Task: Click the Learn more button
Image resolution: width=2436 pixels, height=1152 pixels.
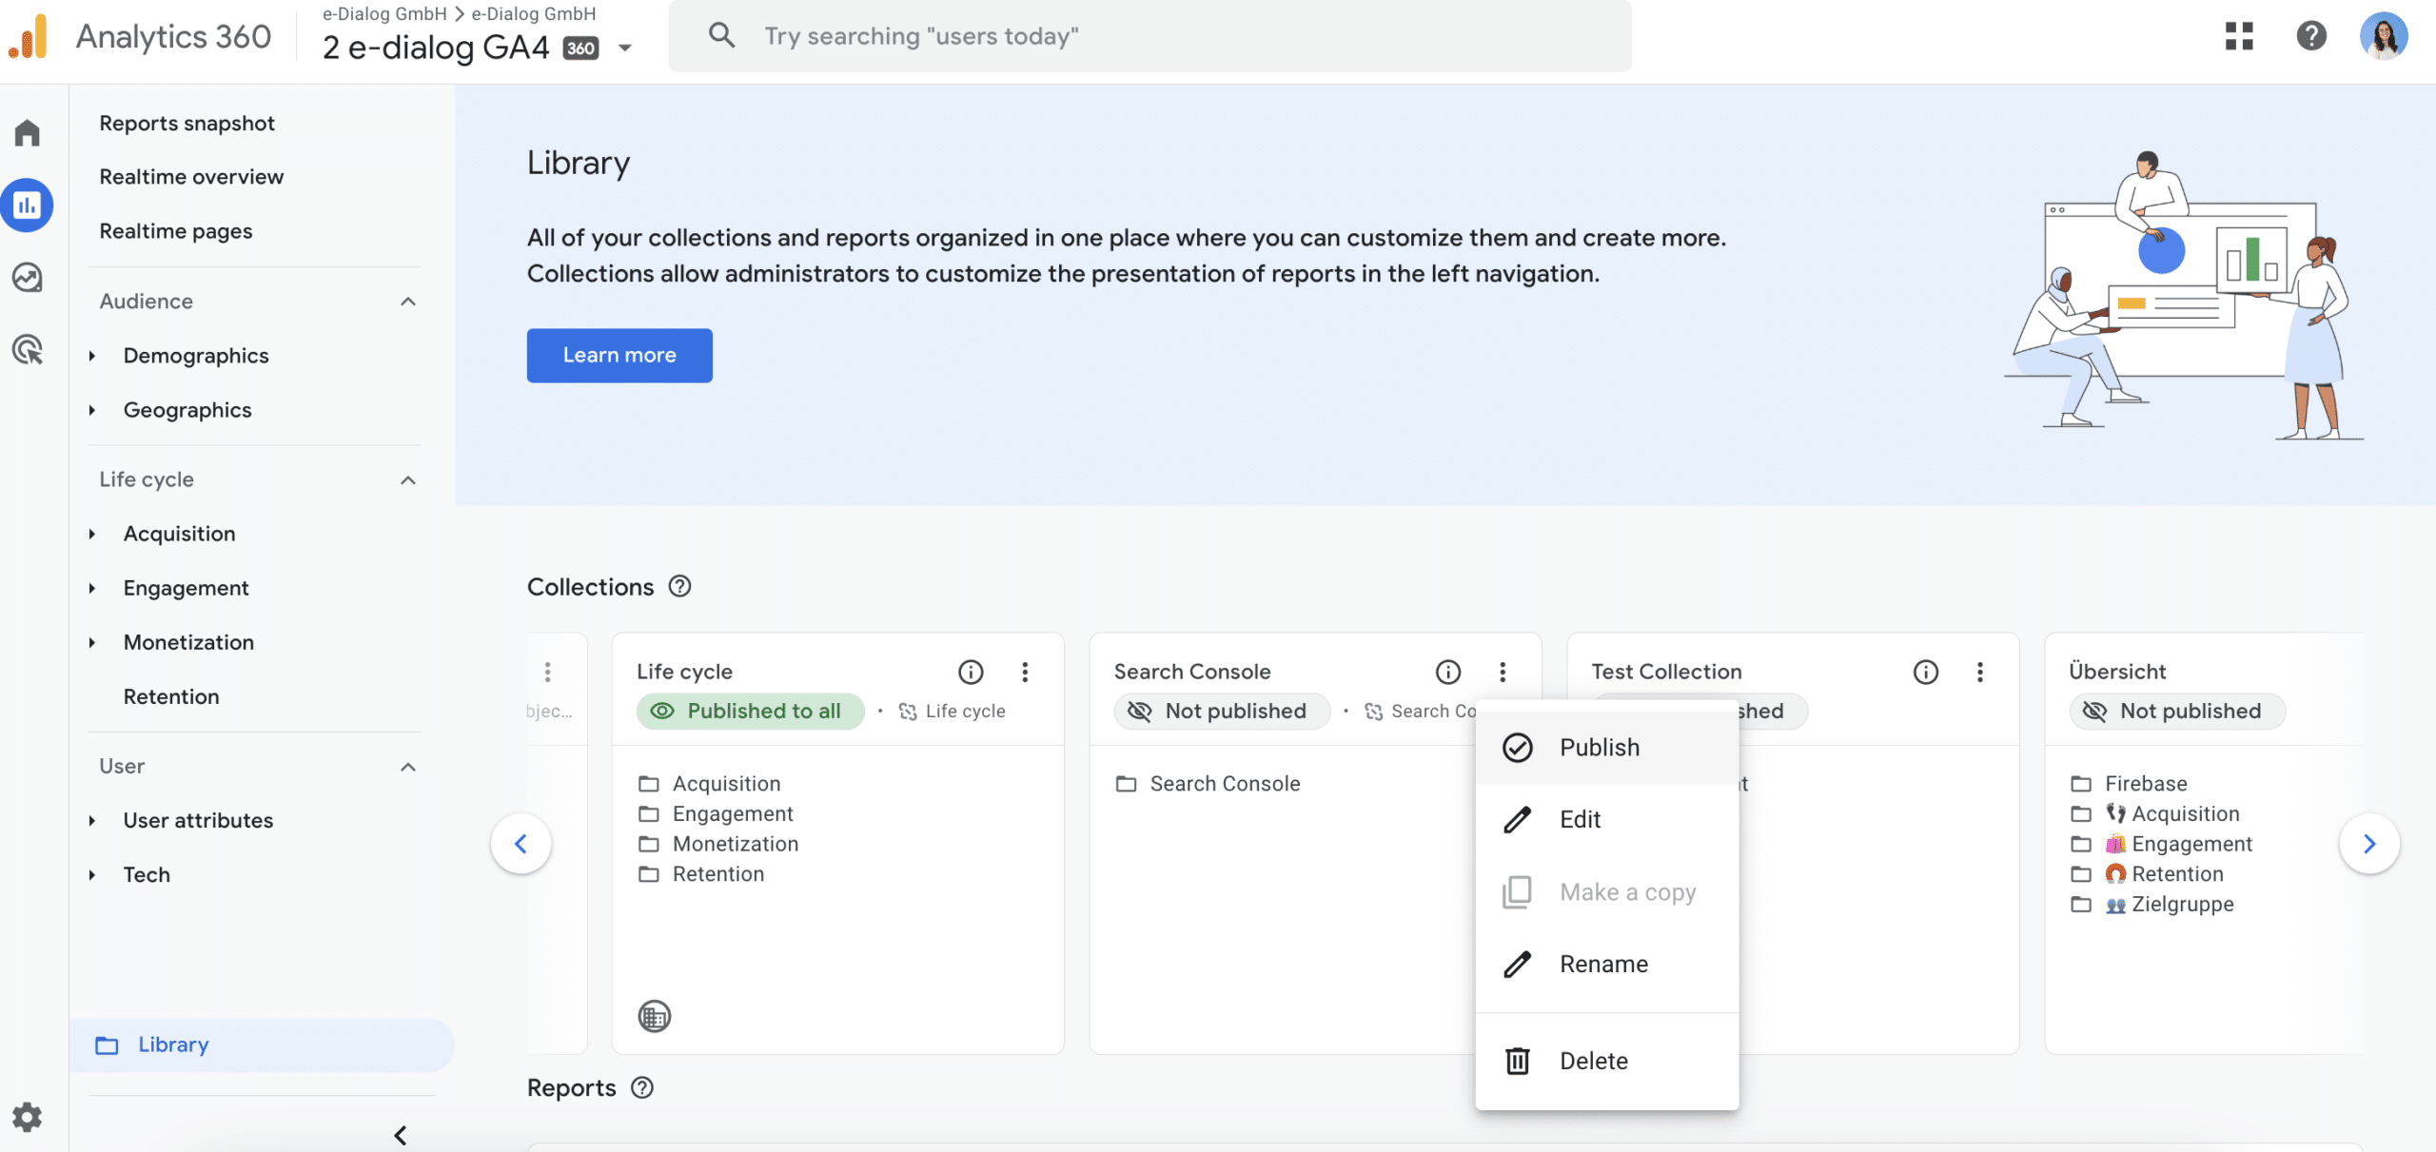Action: click(x=619, y=355)
